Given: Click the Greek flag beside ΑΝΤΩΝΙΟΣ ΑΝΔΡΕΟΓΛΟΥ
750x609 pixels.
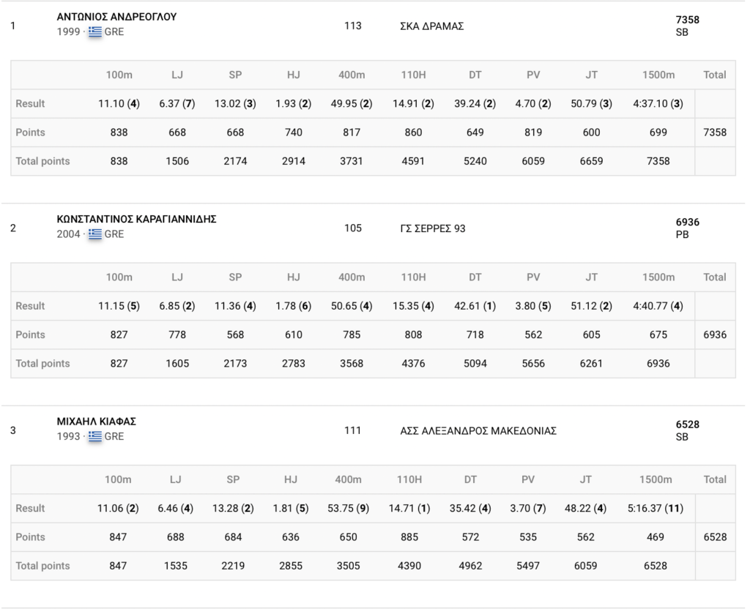Looking at the screenshot, I should pyautogui.click(x=95, y=31).
